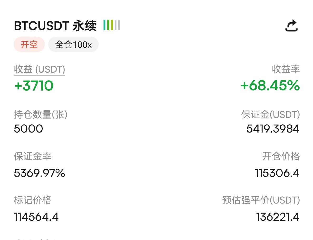Tap the +68.45% return rate value

click(270, 86)
